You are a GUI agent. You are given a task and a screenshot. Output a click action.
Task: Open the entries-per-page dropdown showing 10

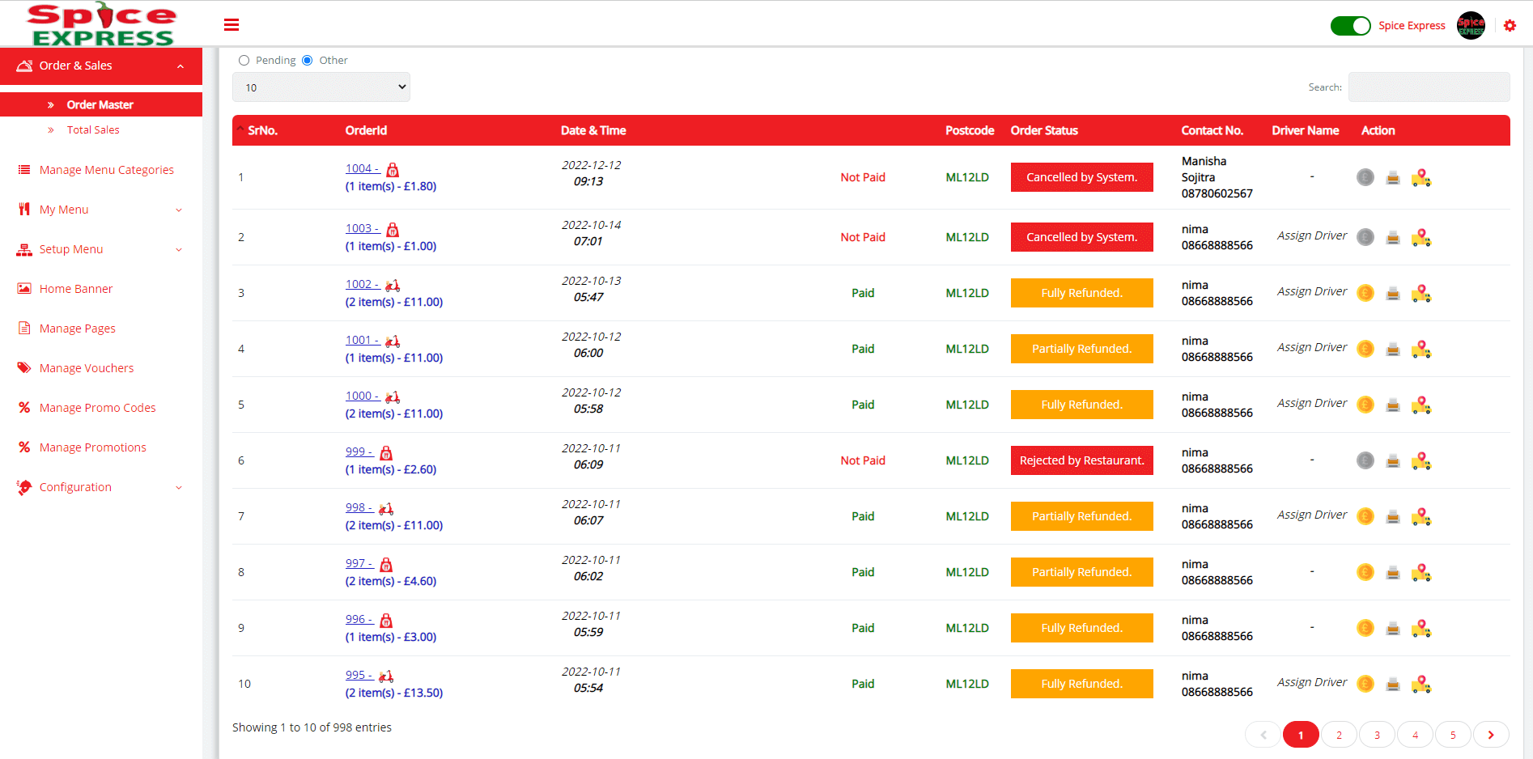[x=321, y=87]
